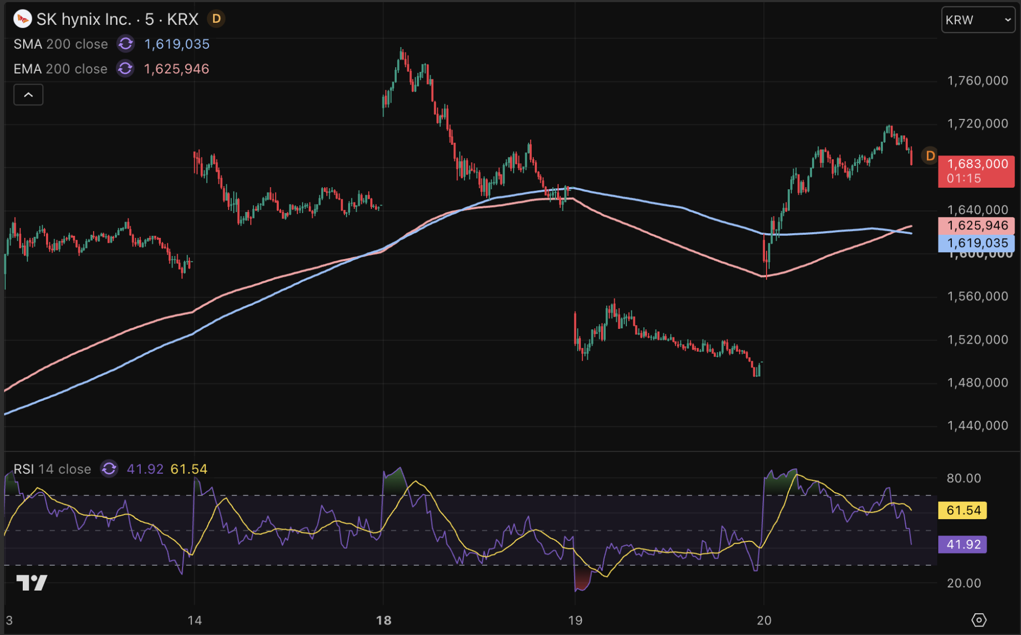The width and height of the screenshot is (1021, 635).
Task: Click the 1,720,000 price axis label
Action: pyautogui.click(x=978, y=124)
